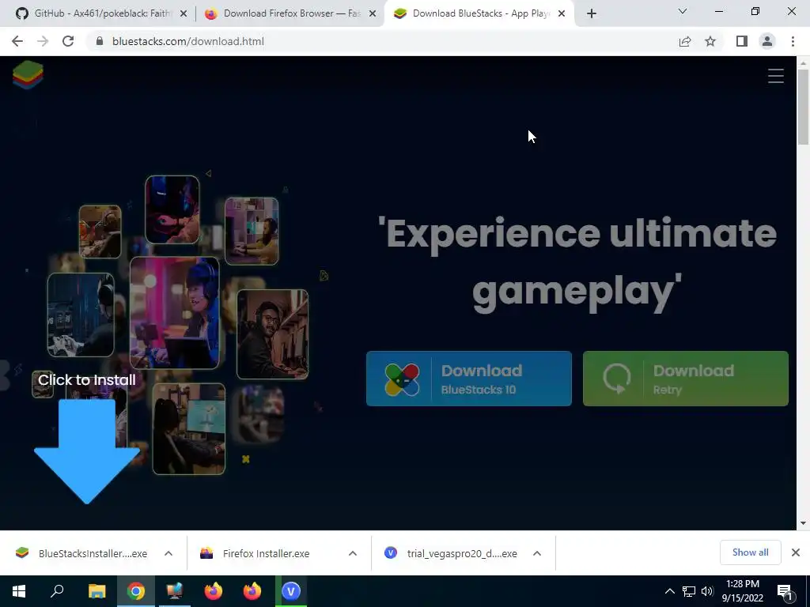Open File Explorer from the taskbar
The width and height of the screenshot is (810, 607).
pyautogui.click(x=97, y=591)
